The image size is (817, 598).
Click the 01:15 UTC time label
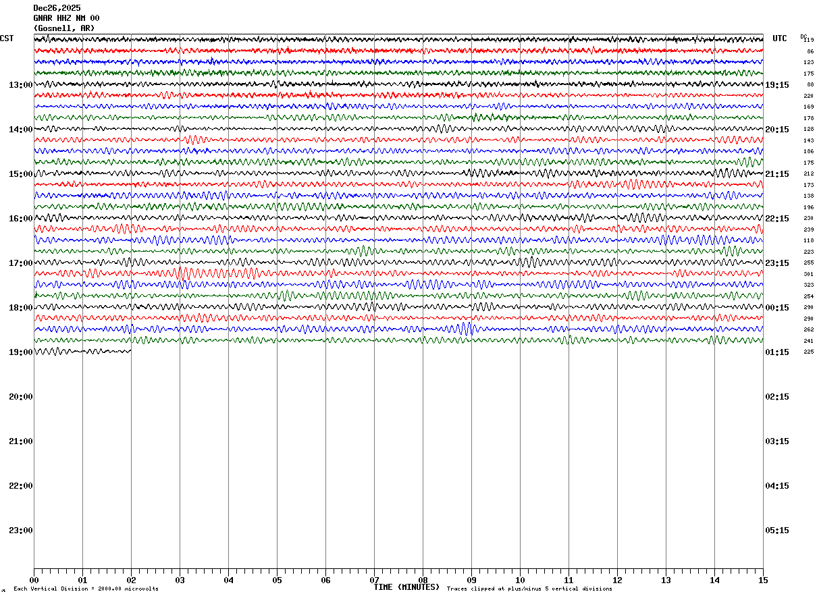[777, 352]
